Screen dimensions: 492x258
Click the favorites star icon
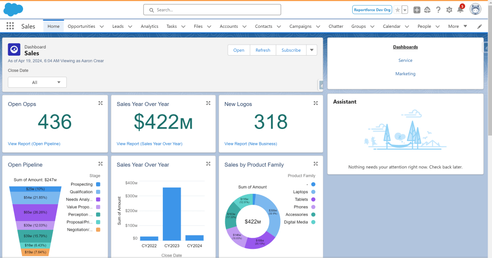pos(397,10)
